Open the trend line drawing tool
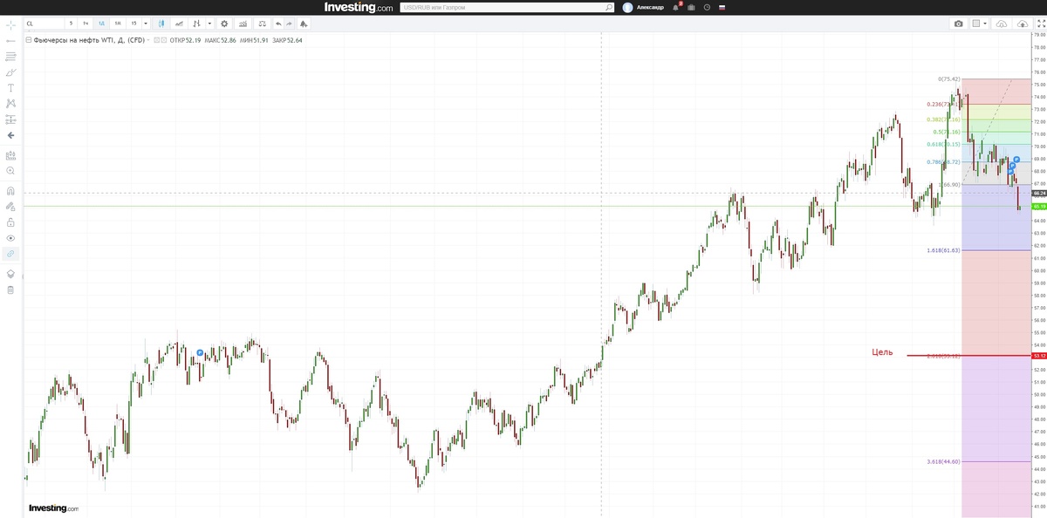The height and width of the screenshot is (518, 1047). [10, 43]
